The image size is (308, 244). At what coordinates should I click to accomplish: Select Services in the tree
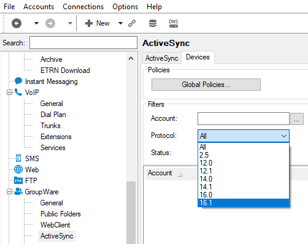pyautogui.click(x=53, y=148)
